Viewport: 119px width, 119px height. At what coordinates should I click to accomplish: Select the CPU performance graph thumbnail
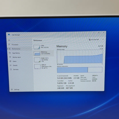(x=37, y=47)
